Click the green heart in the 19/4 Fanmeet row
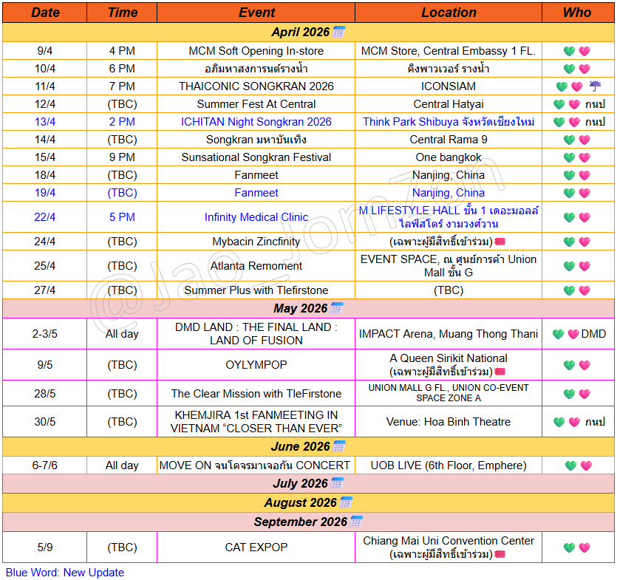Viewport: 617px width, 580px height. pos(570,193)
